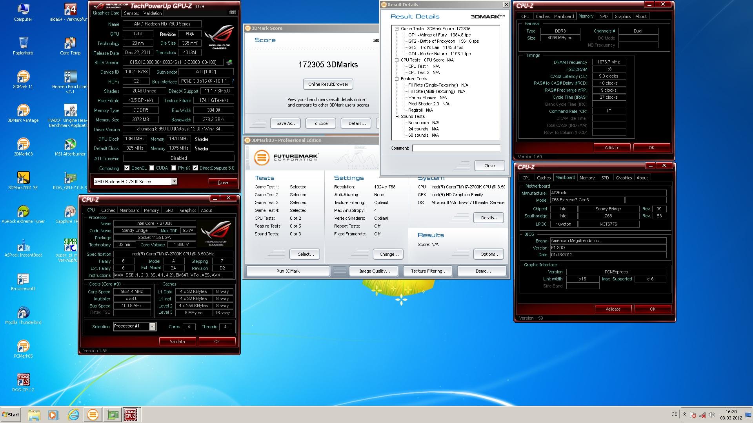Open the ASRock InstantBoot desktop icon
753x423 pixels.
pos(23,248)
